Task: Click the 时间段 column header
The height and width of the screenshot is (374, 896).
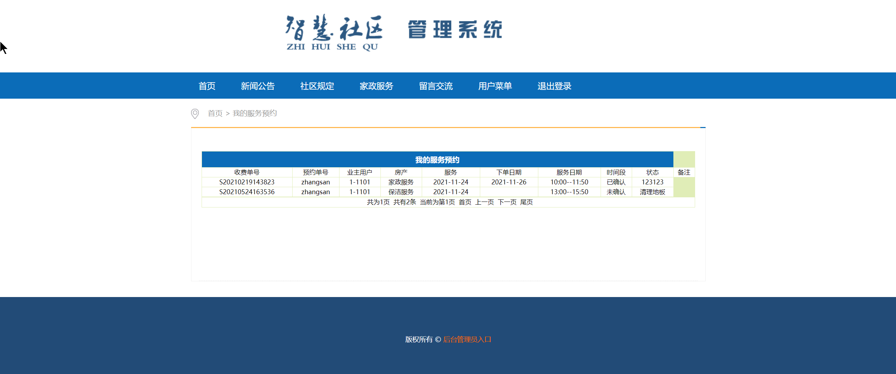Action: [x=616, y=172]
